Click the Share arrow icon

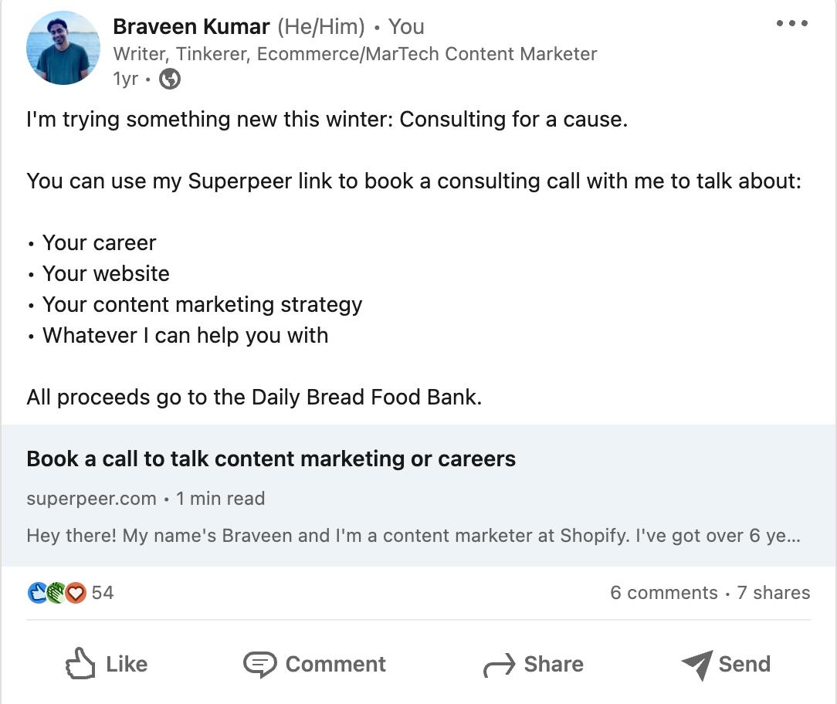499,665
